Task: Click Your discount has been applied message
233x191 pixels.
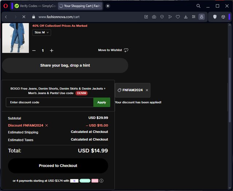Action: click(x=138, y=102)
